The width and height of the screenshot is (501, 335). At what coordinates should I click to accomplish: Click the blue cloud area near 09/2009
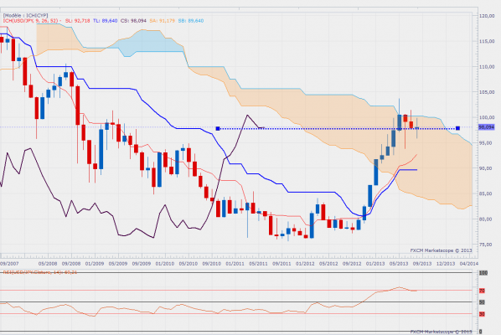point(150,43)
